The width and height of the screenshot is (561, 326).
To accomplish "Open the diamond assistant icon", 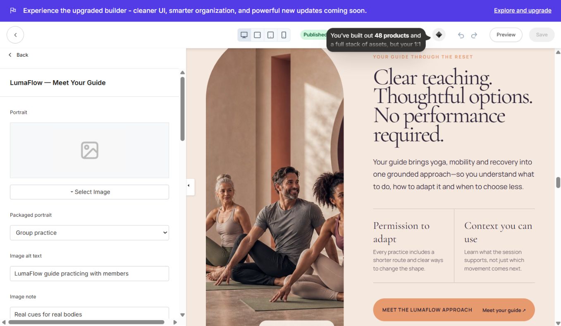I will [439, 35].
